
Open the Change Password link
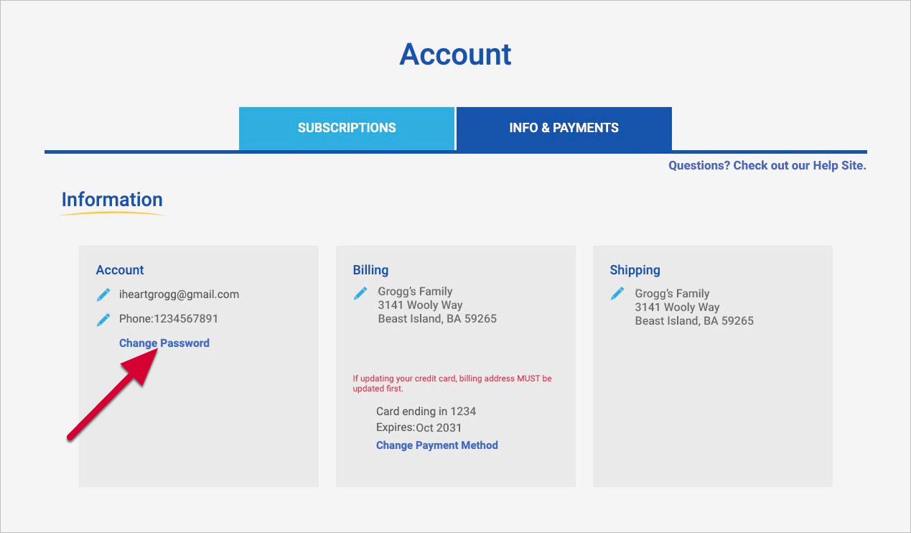point(164,343)
